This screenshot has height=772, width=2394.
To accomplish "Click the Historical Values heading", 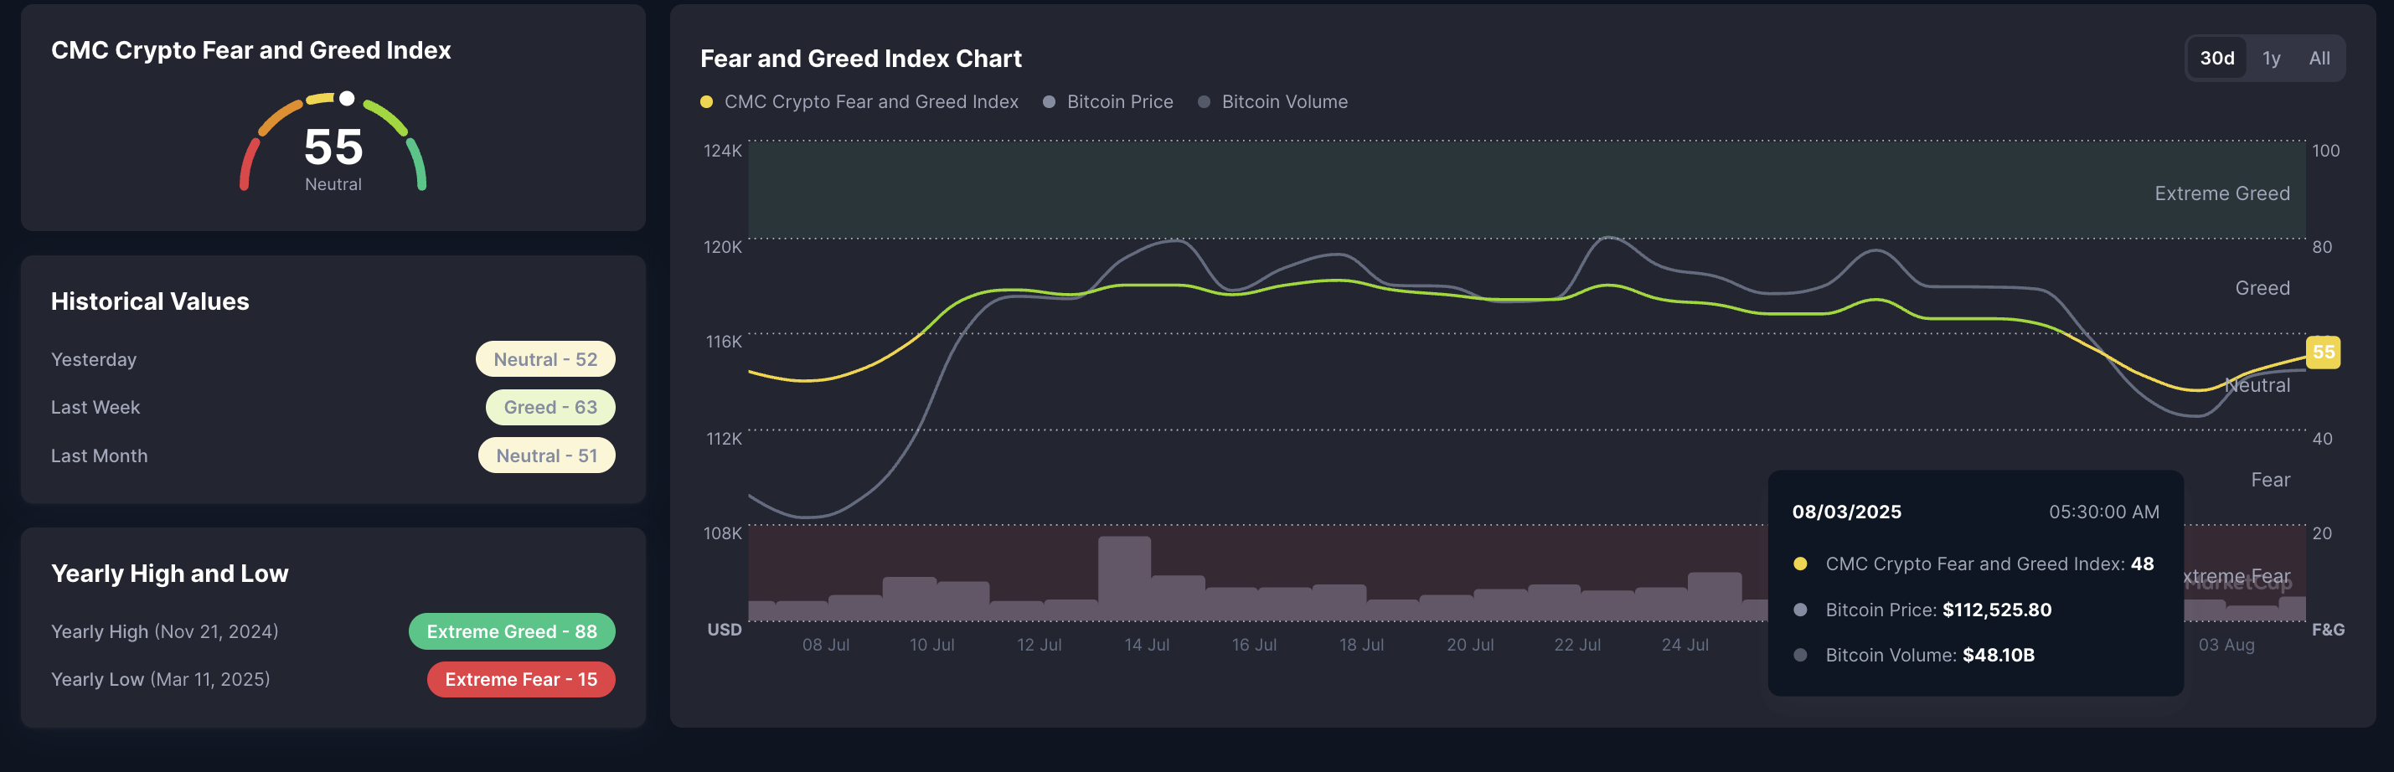I will 150,301.
